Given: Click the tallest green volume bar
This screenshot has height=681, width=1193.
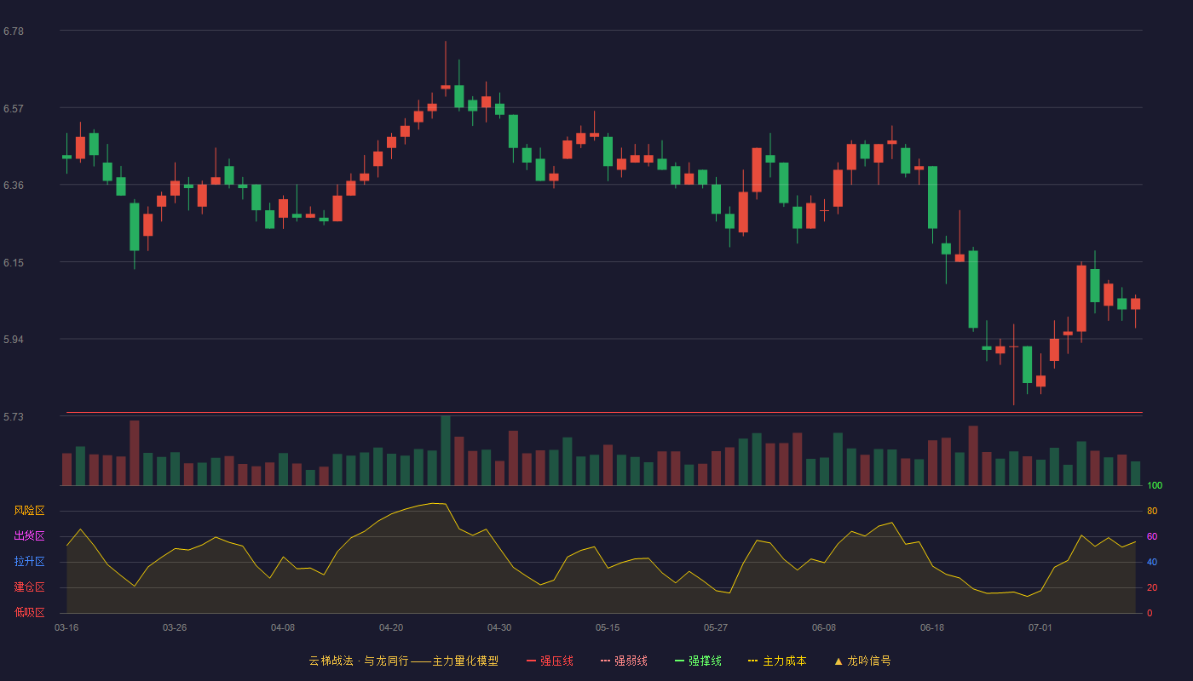Looking at the screenshot, I should click(x=446, y=450).
